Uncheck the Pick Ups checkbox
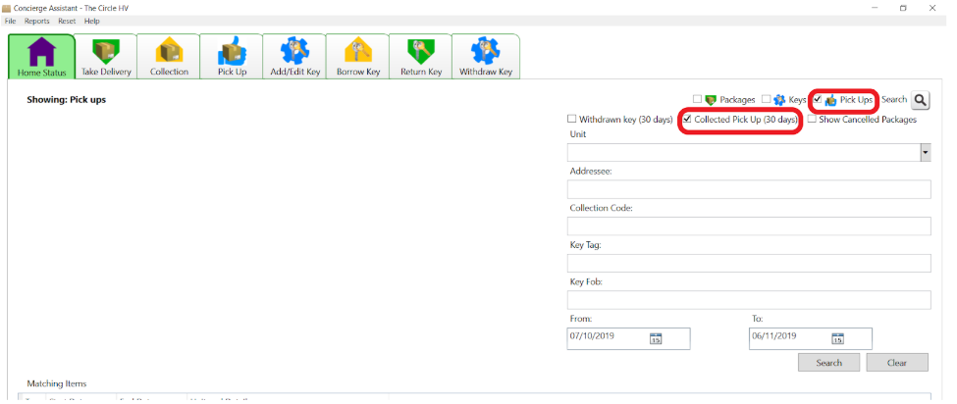Screen dimensions: 957x404 point(818,99)
